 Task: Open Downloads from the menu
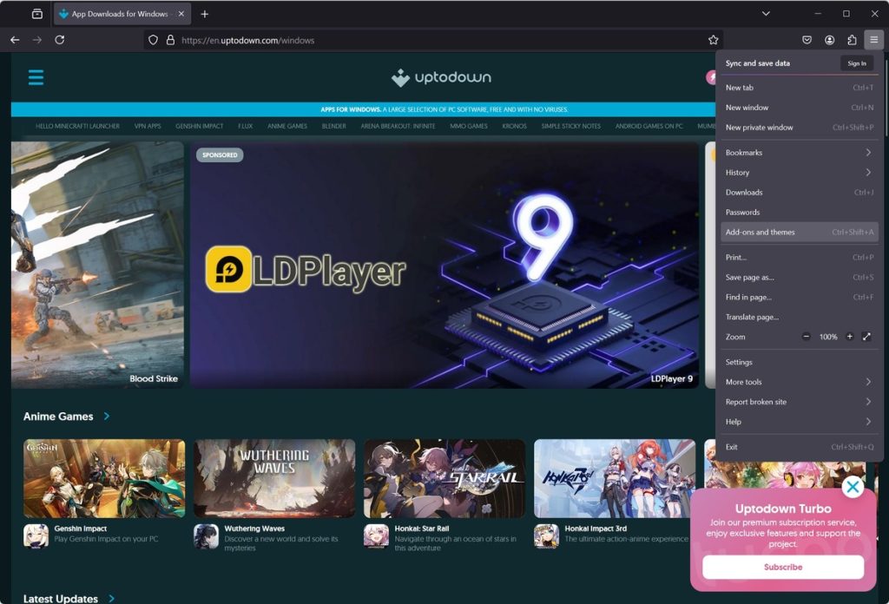pyautogui.click(x=799, y=192)
